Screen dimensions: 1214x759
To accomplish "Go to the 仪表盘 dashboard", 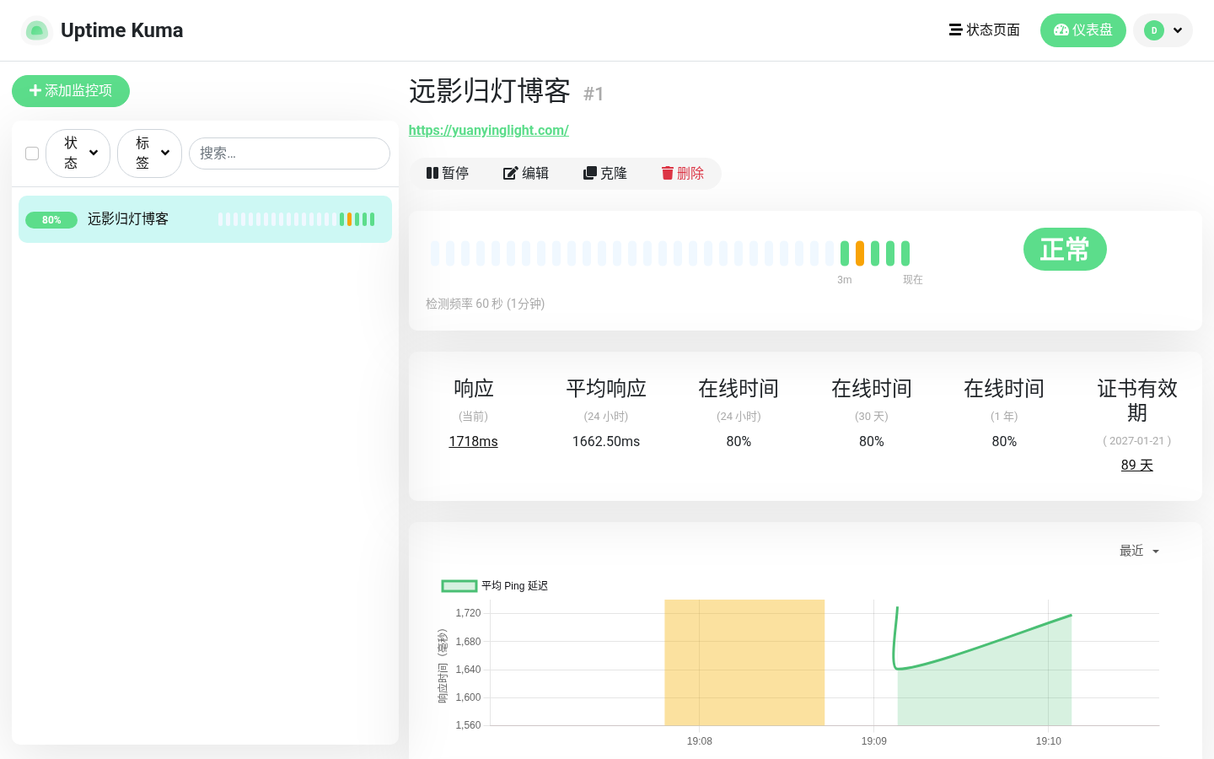I will pyautogui.click(x=1083, y=30).
